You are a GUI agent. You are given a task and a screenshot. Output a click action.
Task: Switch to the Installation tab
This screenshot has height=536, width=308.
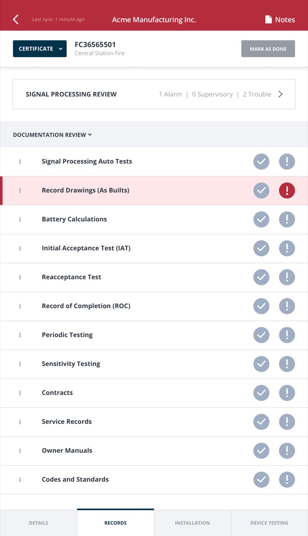[193, 523]
